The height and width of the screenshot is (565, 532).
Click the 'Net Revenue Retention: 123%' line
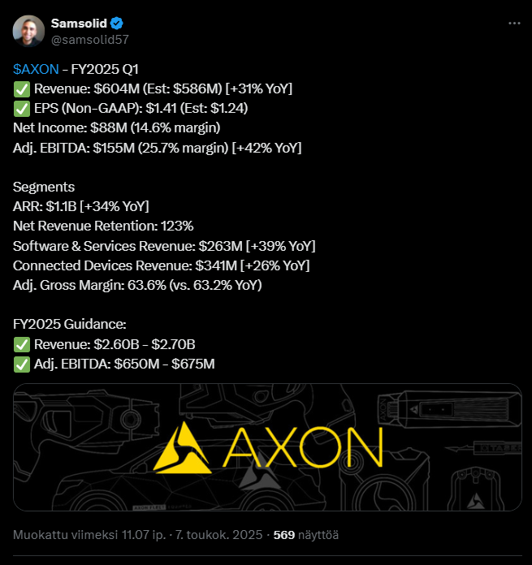pos(103,226)
